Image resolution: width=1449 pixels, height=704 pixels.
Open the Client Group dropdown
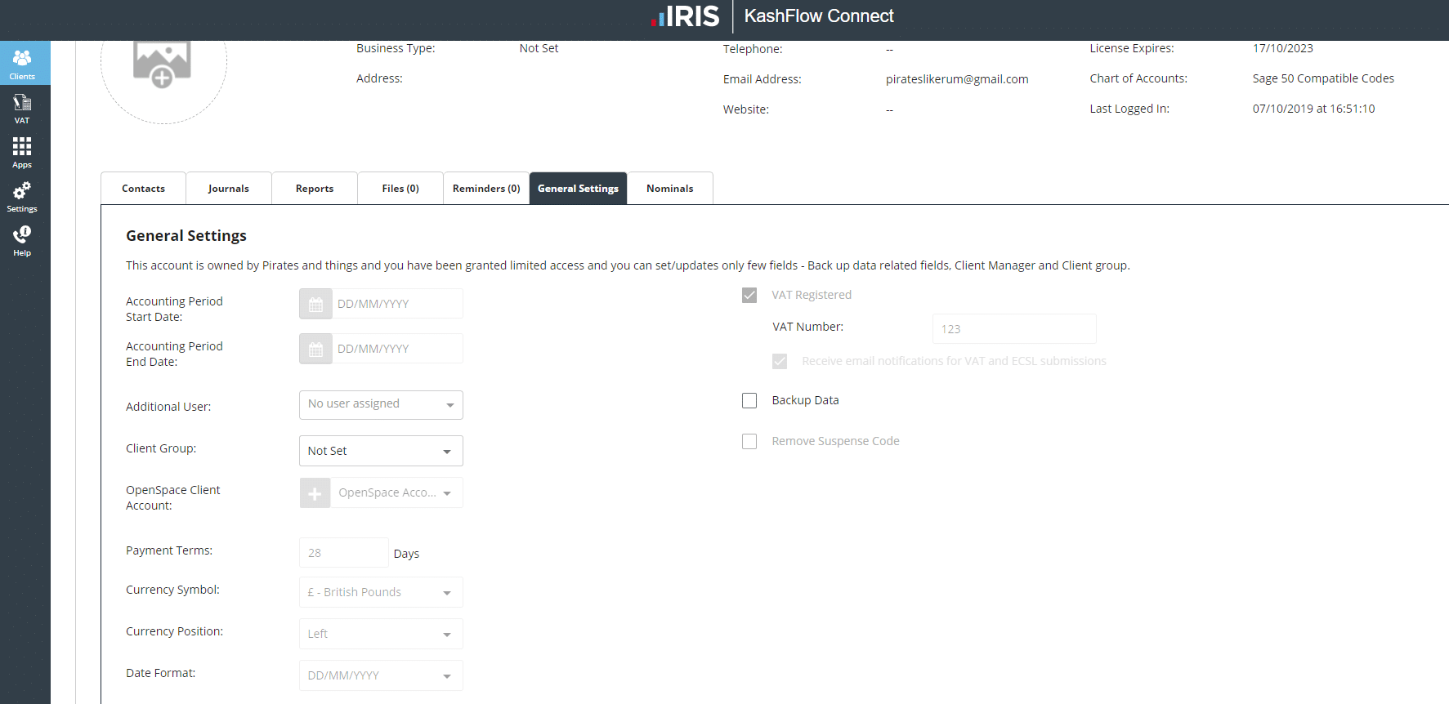(381, 451)
